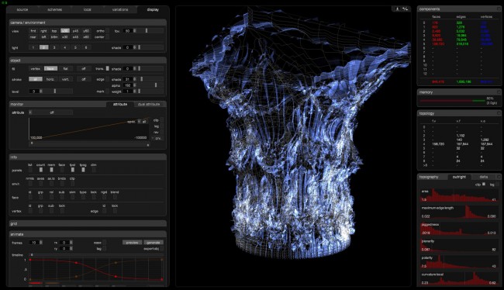Enable the mark checkbox
The width and height of the screenshot is (504, 290).
point(108,91)
